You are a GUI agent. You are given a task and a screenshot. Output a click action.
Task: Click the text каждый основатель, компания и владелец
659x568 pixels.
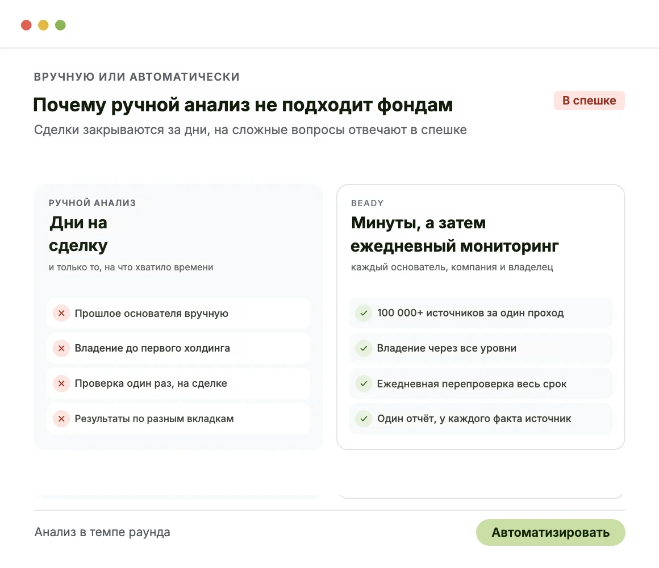pos(452,267)
